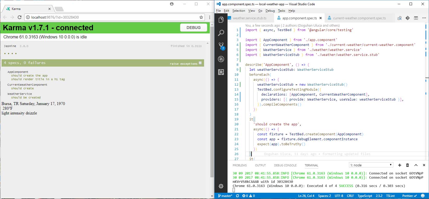The image size is (429, 199).
Task: Switch to the PROBLEMS panel tab
Action: coord(240,165)
